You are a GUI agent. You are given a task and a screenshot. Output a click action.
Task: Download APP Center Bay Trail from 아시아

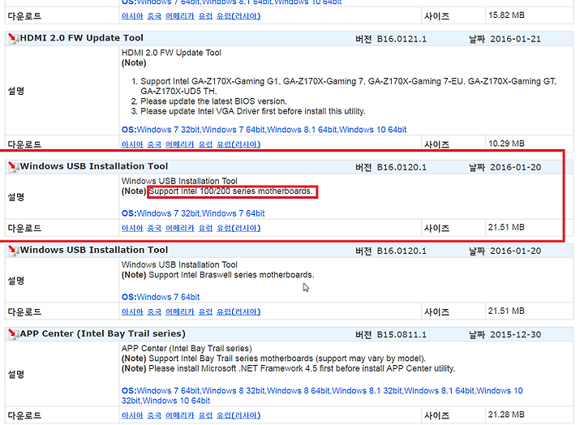click(x=132, y=415)
